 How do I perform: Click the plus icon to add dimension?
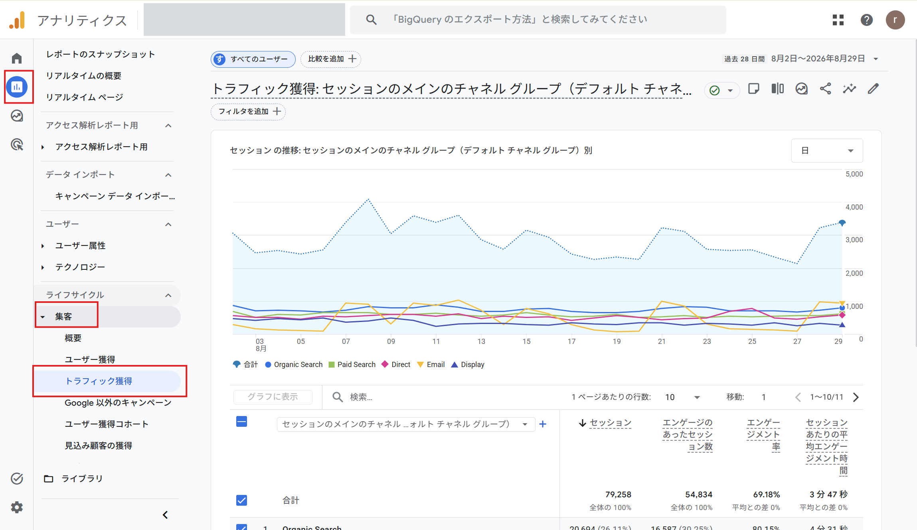click(x=543, y=424)
